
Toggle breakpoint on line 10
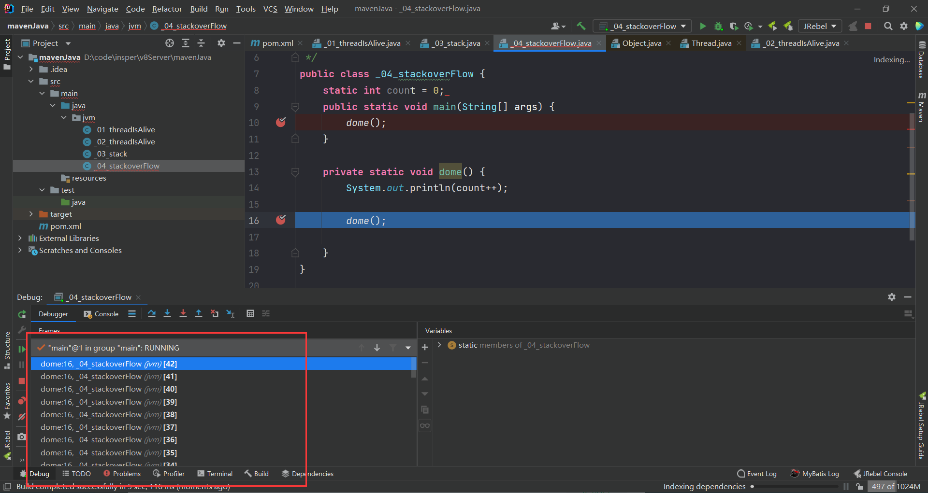pyautogui.click(x=280, y=122)
